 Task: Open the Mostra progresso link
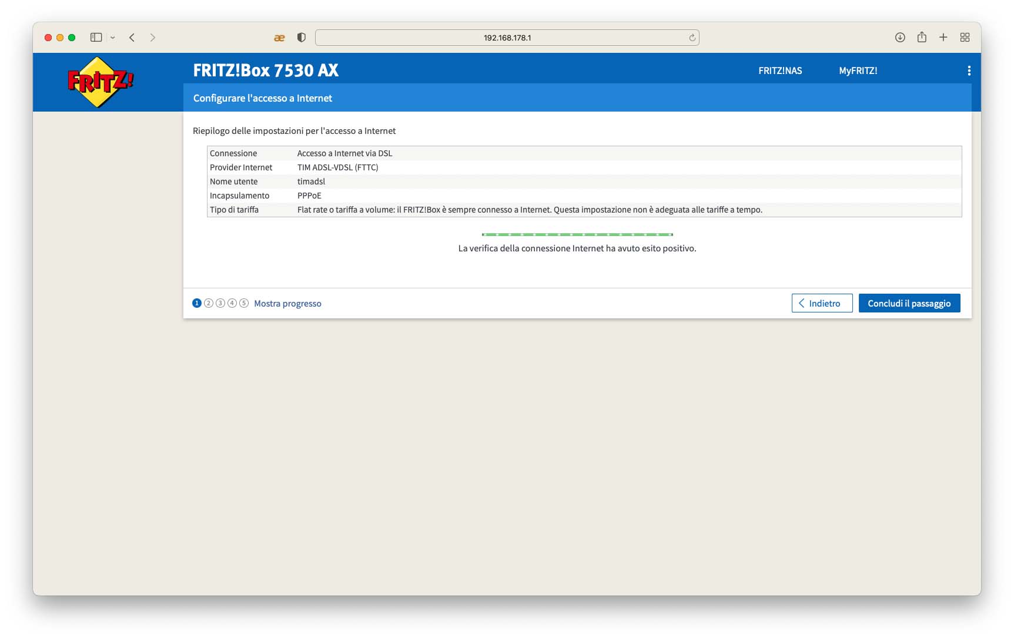(287, 304)
